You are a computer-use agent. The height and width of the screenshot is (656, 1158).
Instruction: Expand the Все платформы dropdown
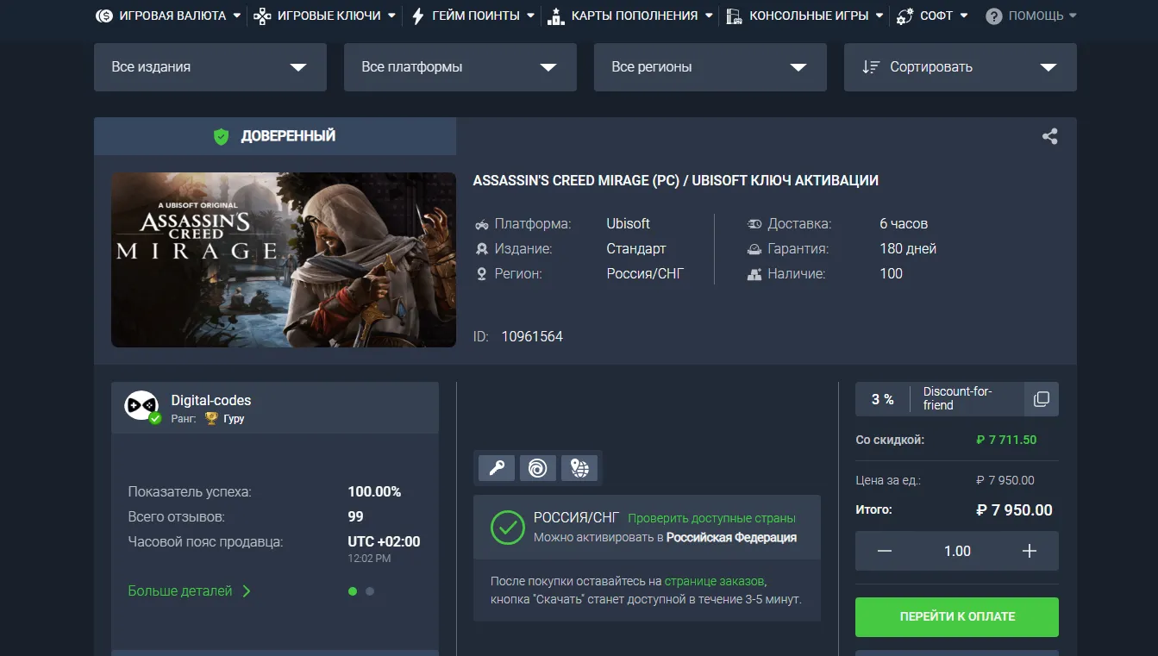click(460, 67)
